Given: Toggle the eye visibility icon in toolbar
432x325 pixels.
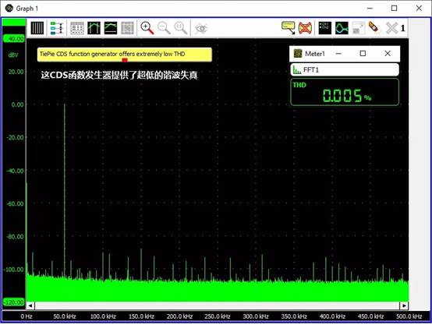Looking at the screenshot, I should pyautogui.click(x=201, y=28).
